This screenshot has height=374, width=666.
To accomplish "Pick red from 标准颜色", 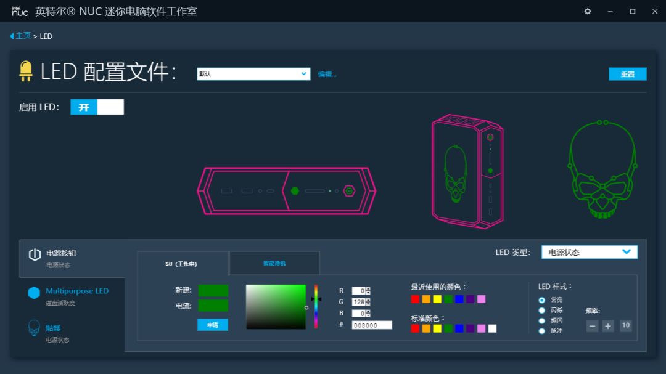I will click(x=415, y=328).
